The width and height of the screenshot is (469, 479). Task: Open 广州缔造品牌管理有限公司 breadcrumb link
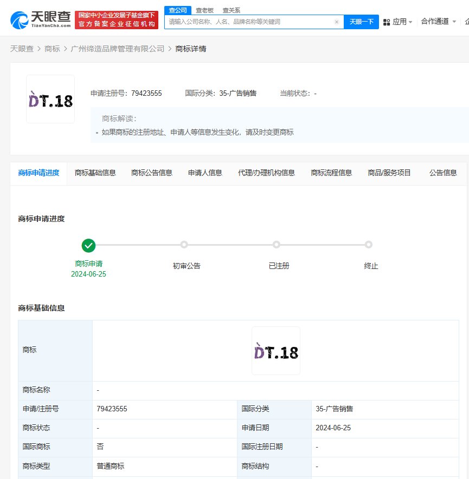pyautogui.click(x=118, y=49)
